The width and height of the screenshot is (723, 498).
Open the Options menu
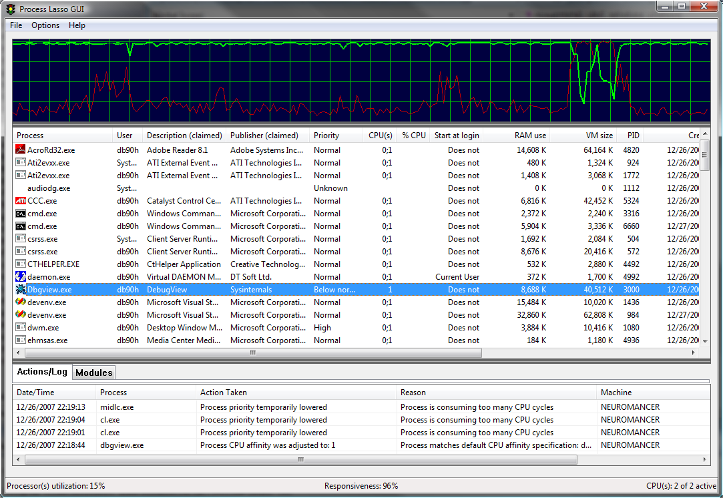[45, 25]
